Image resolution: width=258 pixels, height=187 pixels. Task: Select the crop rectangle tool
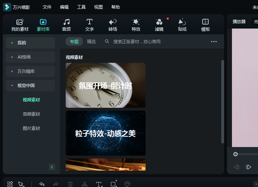tap(113, 184)
